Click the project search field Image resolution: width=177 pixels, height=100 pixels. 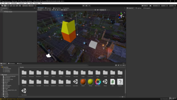(x=101, y=65)
